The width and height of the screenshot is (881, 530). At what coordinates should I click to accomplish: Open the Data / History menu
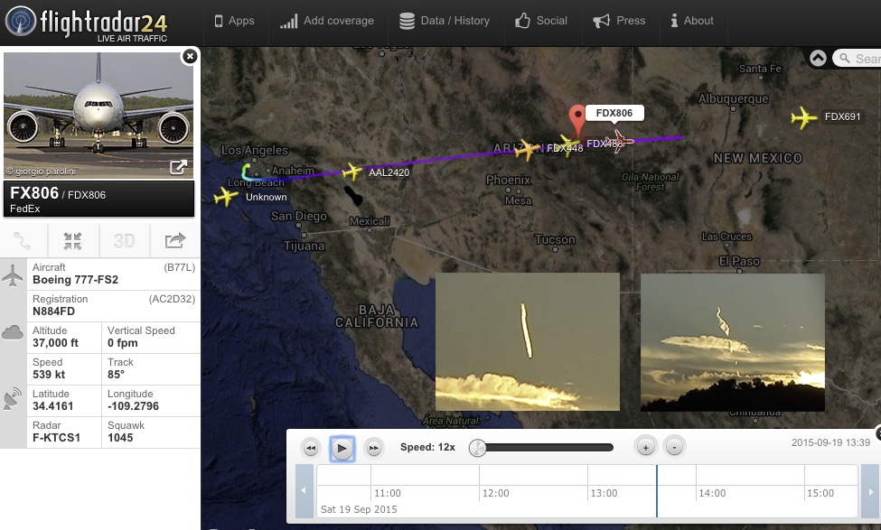click(445, 21)
